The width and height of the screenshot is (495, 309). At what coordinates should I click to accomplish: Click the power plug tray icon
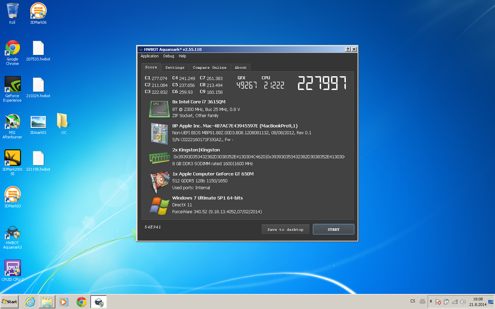point(446,302)
